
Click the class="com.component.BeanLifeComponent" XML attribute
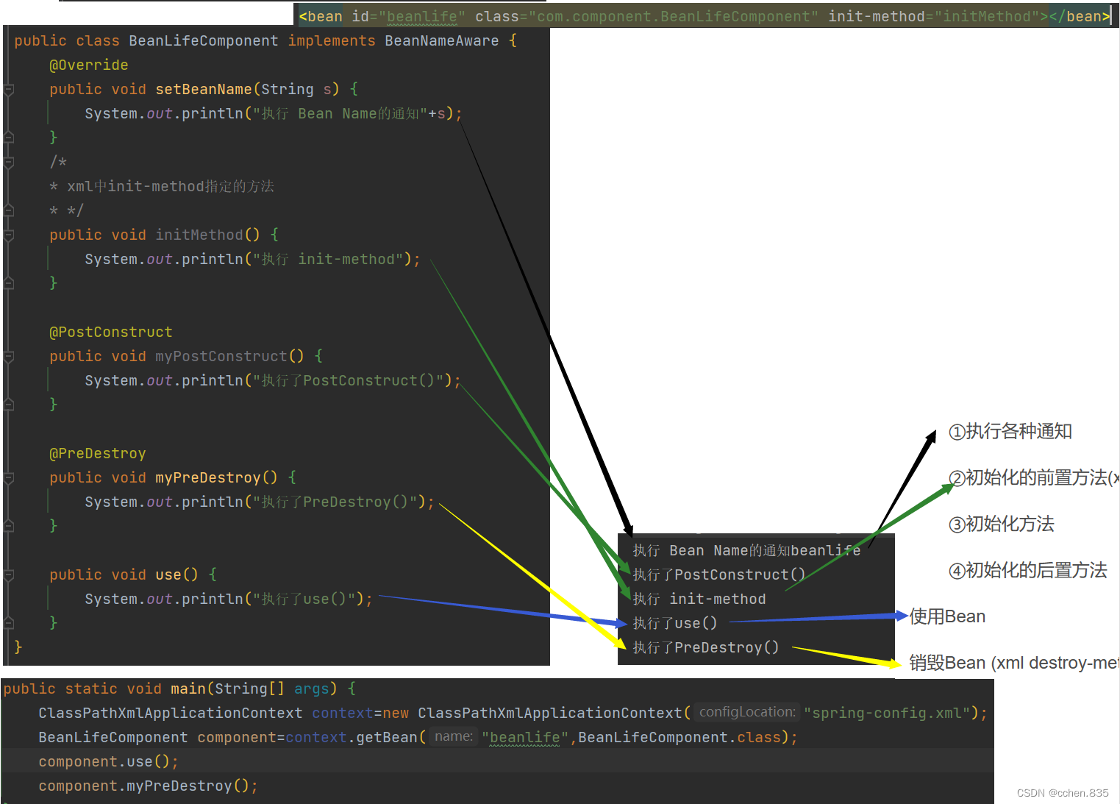click(646, 17)
